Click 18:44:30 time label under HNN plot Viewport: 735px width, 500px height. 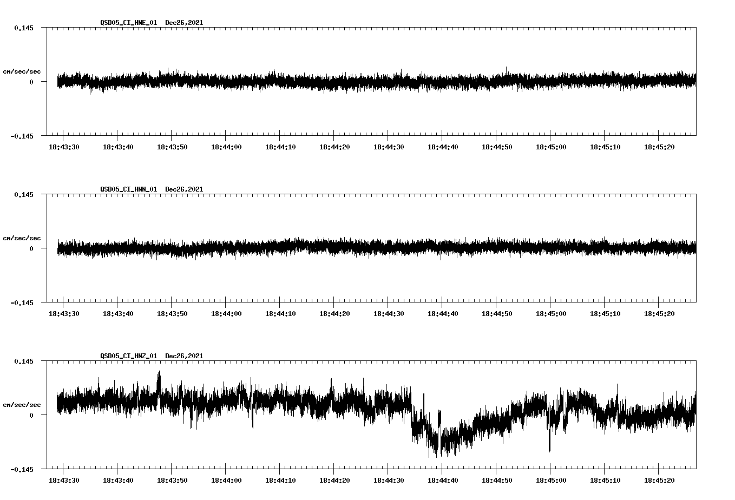pyautogui.click(x=389, y=314)
